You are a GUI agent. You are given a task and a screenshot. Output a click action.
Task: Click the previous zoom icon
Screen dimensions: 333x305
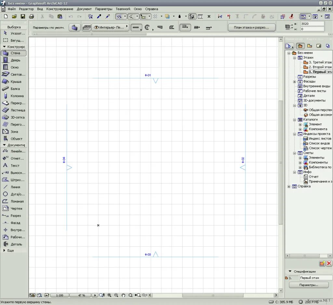pyautogui.click(x=138, y=295)
